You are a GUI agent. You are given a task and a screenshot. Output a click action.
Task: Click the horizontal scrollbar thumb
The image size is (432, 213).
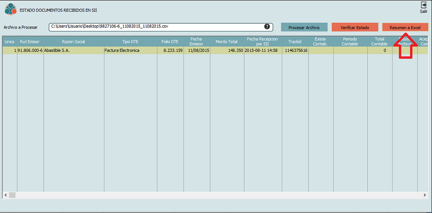point(12,195)
